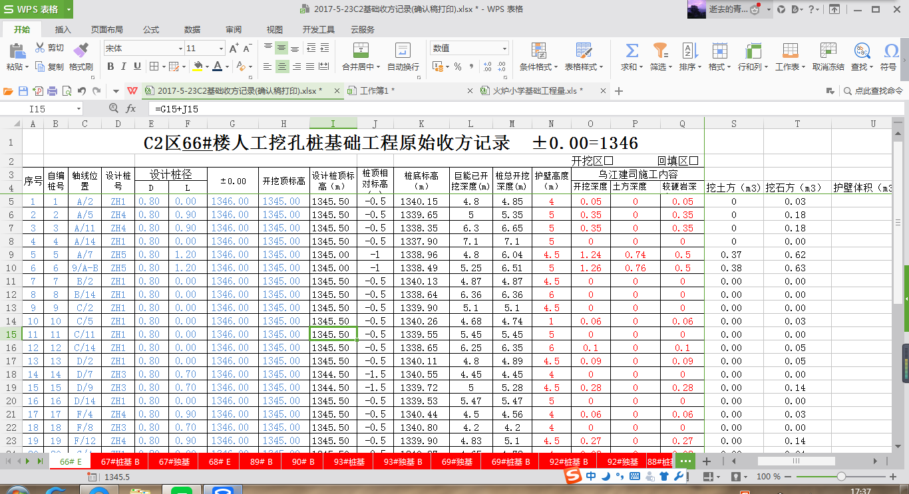The image size is (909, 494).
Task: Click the 点此查找命令 command search box
Action: coord(872,91)
